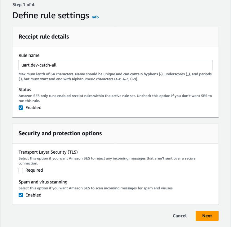Click the "Transport Layer Security (TLS)" label
Screen dimensions: 231x227
48,152
